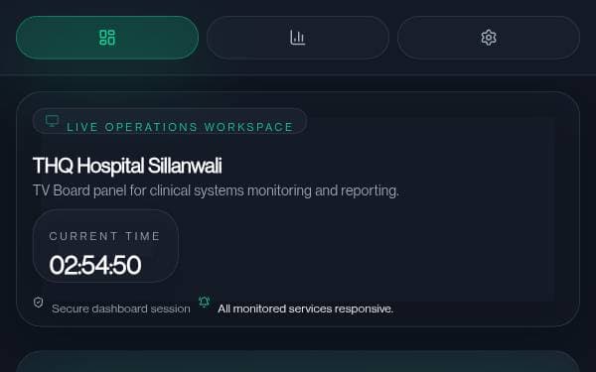Click the shield check security icon
The width and height of the screenshot is (596, 372).
pos(39,303)
